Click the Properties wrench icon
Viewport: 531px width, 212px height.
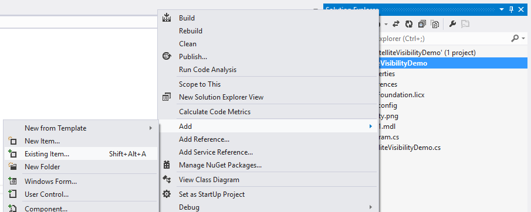click(x=452, y=24)
